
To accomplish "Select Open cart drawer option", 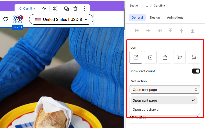I will (x=164, y=109).
